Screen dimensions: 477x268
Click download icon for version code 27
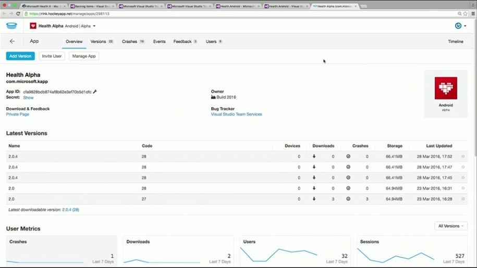[x=314, y=199]
